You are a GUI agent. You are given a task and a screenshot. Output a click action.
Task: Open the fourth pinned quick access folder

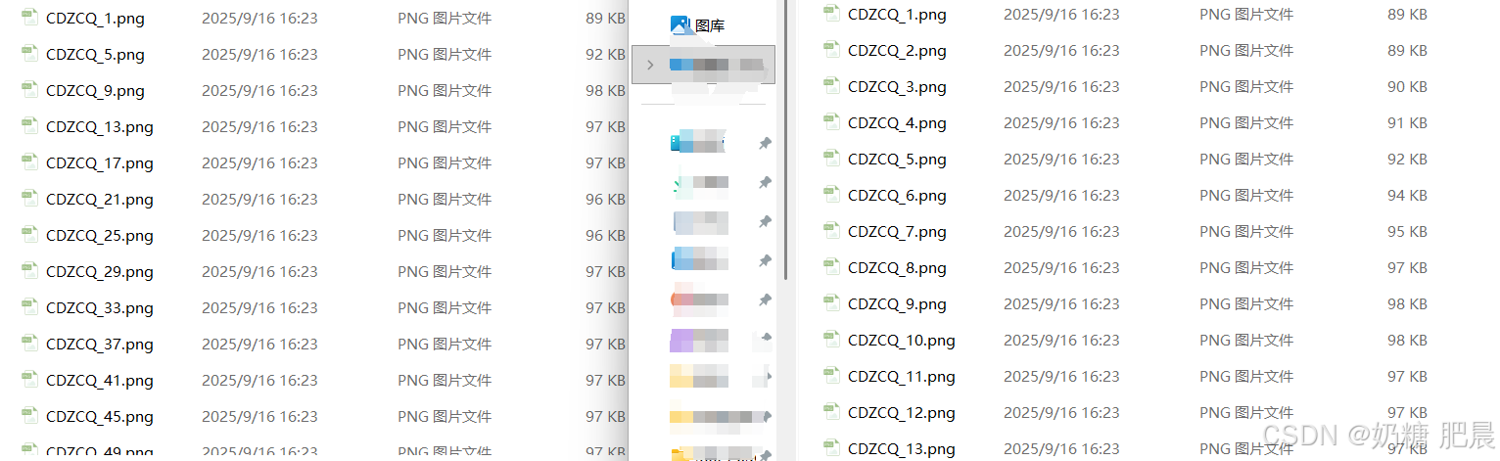click(699, 260)
